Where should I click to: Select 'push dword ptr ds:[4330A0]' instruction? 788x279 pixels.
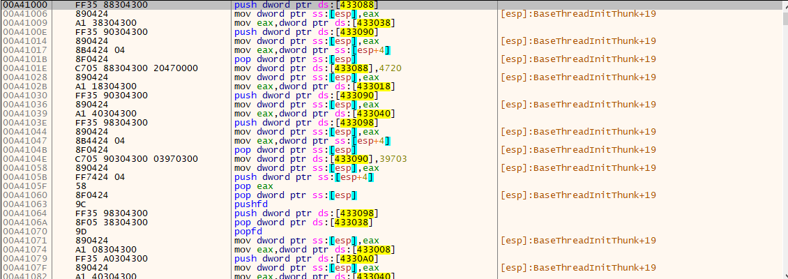[x=307, y=258]
